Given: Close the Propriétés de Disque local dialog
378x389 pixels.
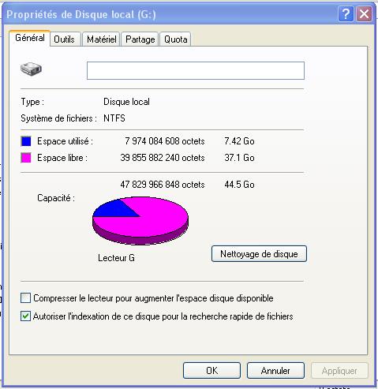Looking at the screenshot, I should tap(365, 13).
